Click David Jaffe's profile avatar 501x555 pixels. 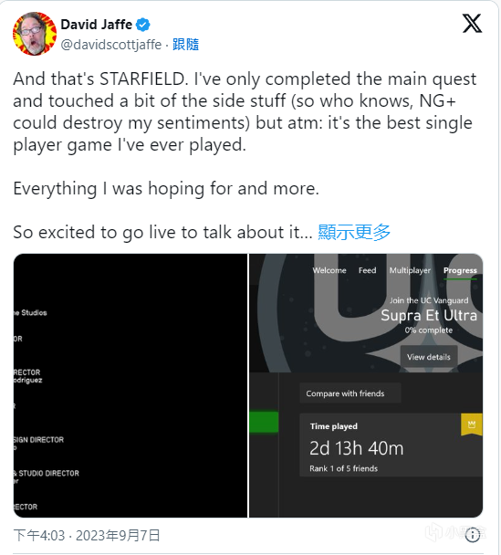pos(35,34)
